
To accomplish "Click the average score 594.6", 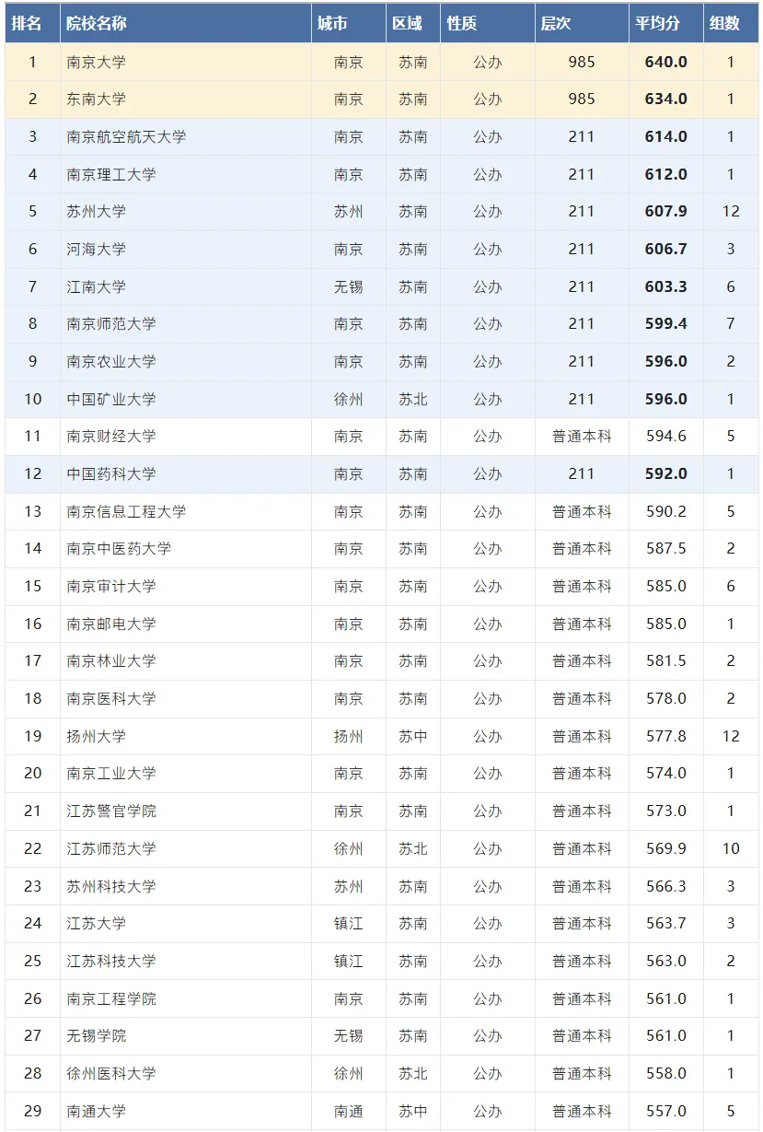I will [x=666, y=437].
